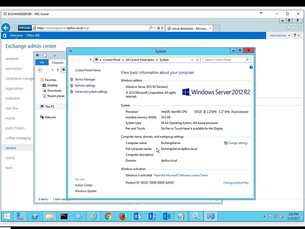305x229 pixels.
Task: Go up one level in System window
Action: [91, 60]
